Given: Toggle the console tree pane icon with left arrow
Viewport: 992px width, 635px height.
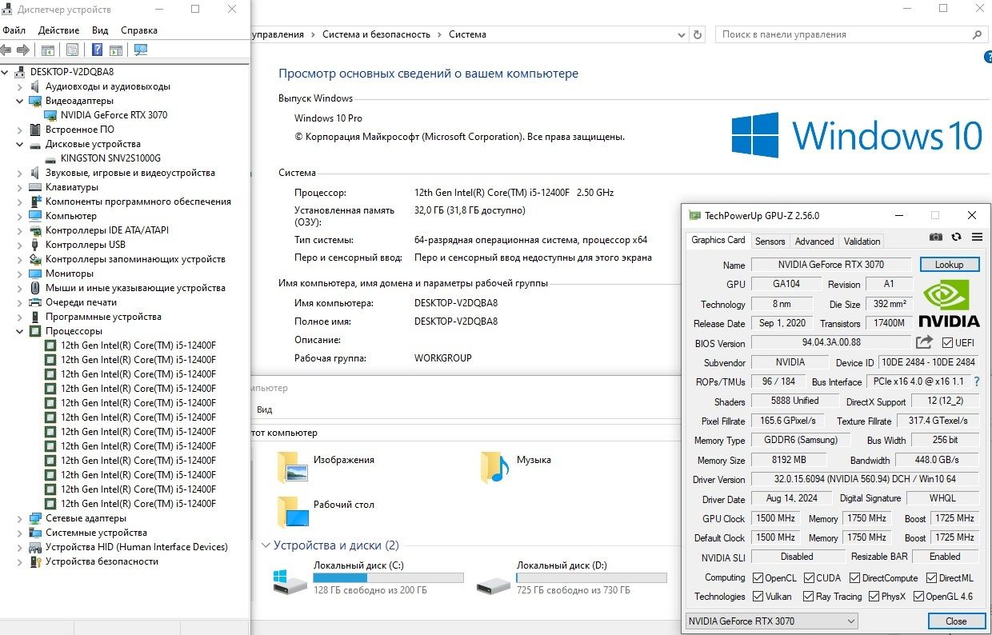Looking at the screenshot, I should pyautogui.click(x=48, y=50).
